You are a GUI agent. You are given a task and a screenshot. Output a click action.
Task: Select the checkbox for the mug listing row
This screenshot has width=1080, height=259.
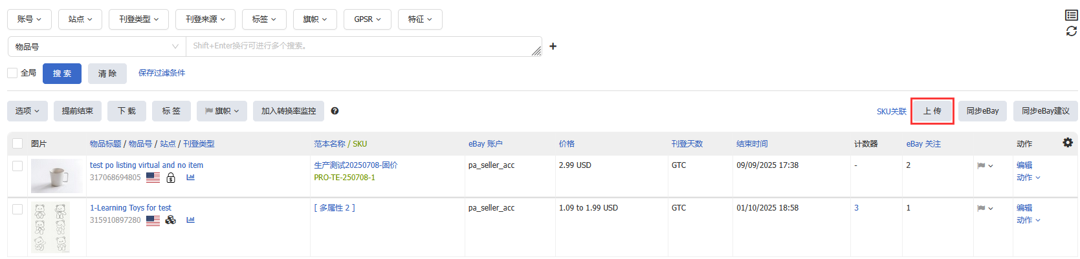tap(17, 166)
